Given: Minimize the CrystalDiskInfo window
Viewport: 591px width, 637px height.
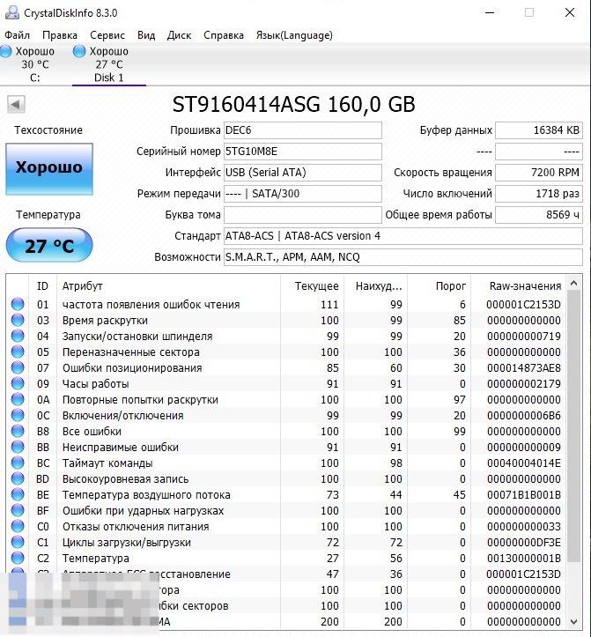Looking at the screenshot, I should click(491, 12).
